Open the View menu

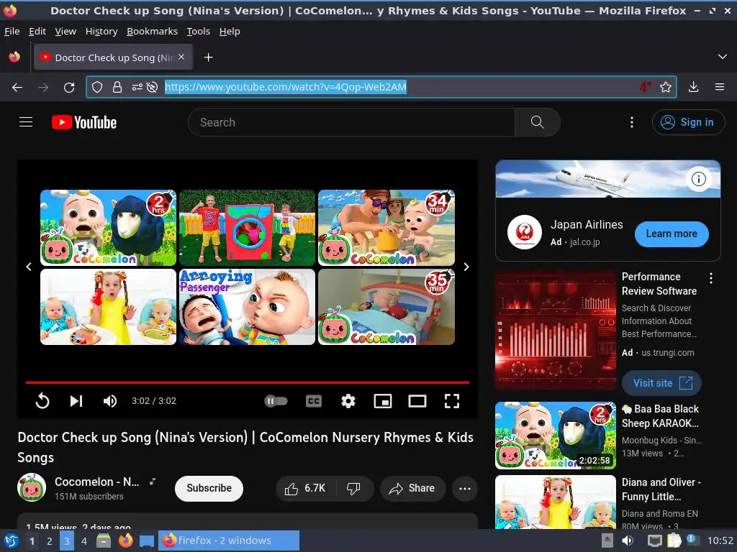[x=65, y=31]
